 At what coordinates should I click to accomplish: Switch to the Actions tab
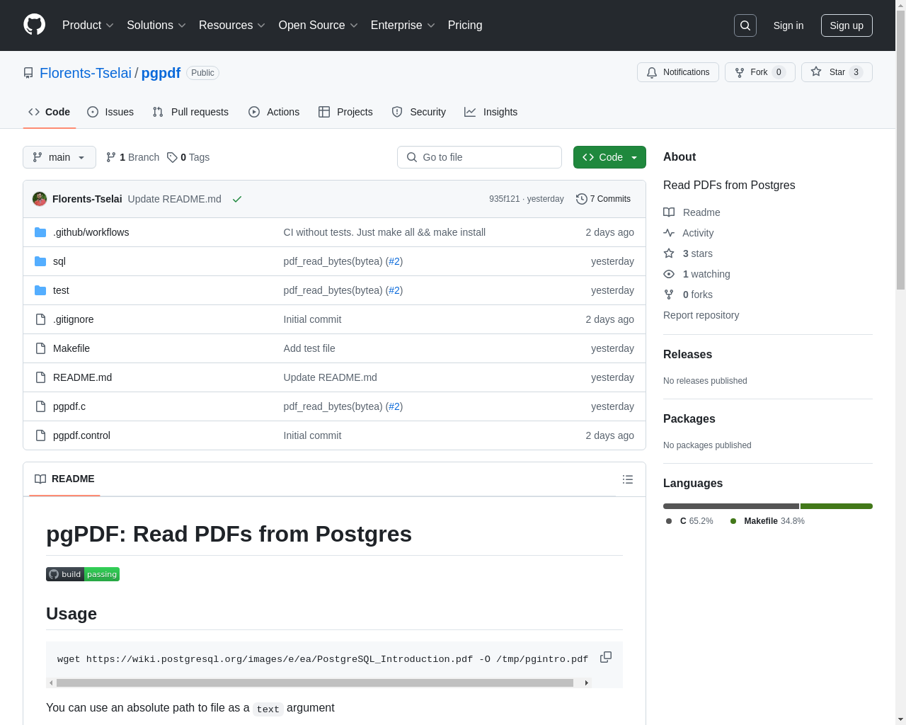[274, 112]
